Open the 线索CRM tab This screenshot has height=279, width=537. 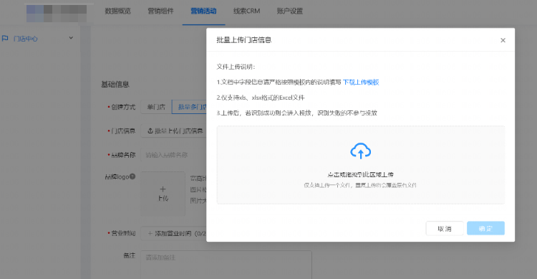point(246,11)
